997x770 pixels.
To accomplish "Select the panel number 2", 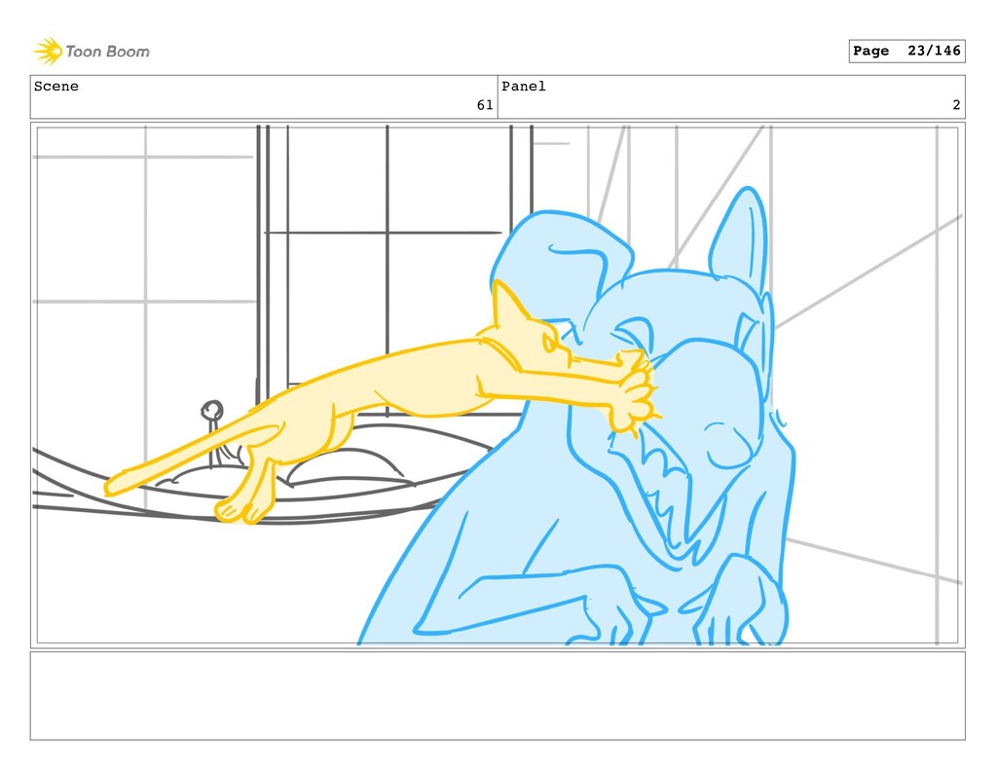I will click(x=956, y=105).
